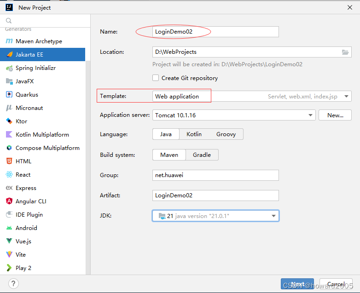
Task: Select Micronaut generator label
Action: pos(29,108)
